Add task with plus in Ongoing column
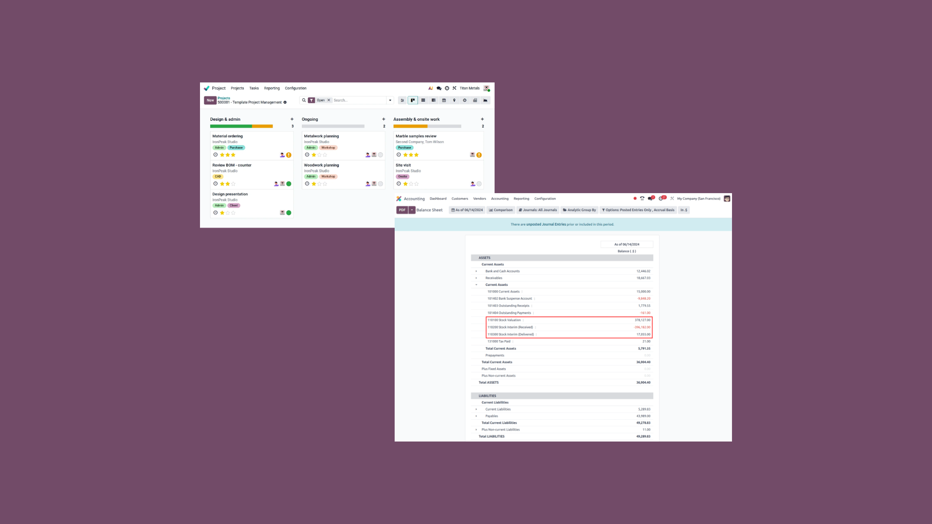This screenshot has width=932, height=524. (383, 119)
